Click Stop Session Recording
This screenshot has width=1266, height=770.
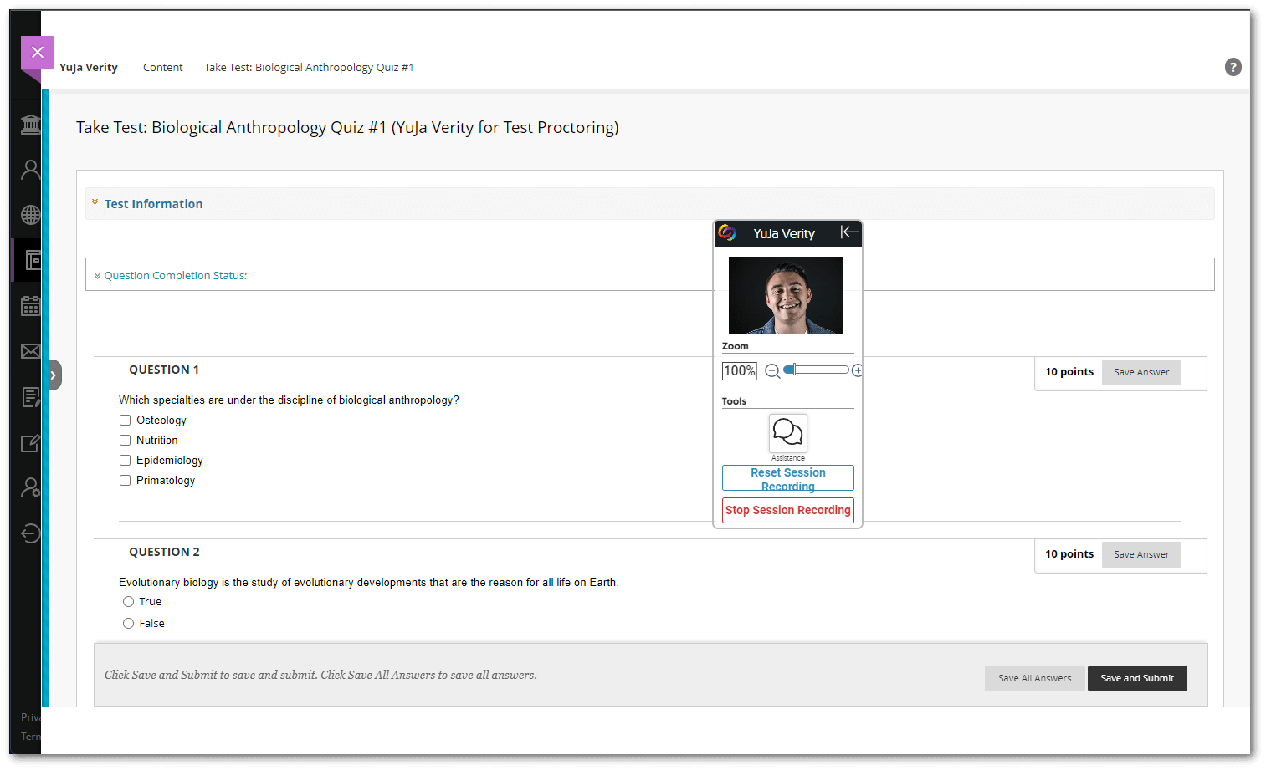click(x=788, y=510)
